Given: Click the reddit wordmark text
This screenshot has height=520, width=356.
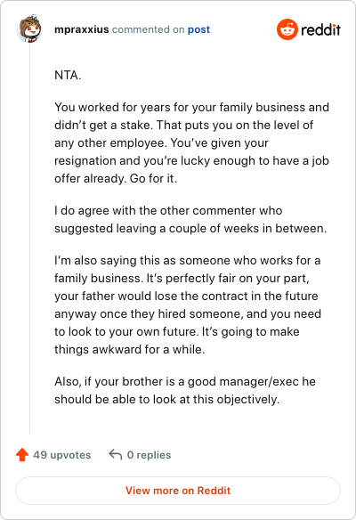Looking at the screenshot, I should [320, 30].
